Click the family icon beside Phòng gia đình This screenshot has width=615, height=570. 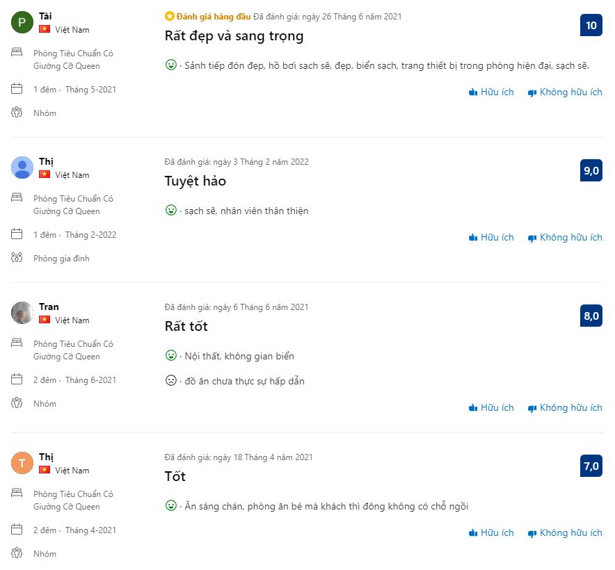point(17,257)
